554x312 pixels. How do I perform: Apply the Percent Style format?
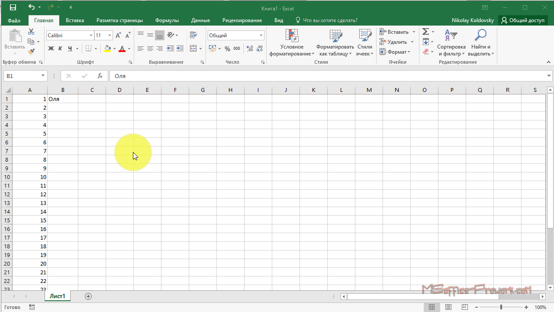[x=227, y=49]
